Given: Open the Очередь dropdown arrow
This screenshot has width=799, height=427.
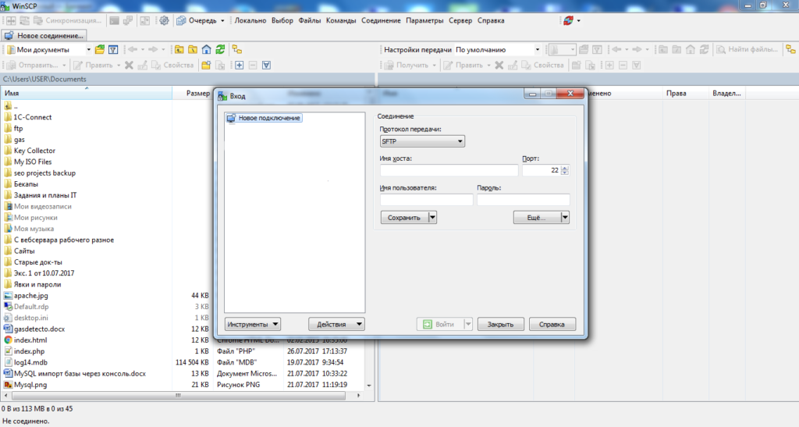Looking at the screenshot, I should click(x=222, y=20).
